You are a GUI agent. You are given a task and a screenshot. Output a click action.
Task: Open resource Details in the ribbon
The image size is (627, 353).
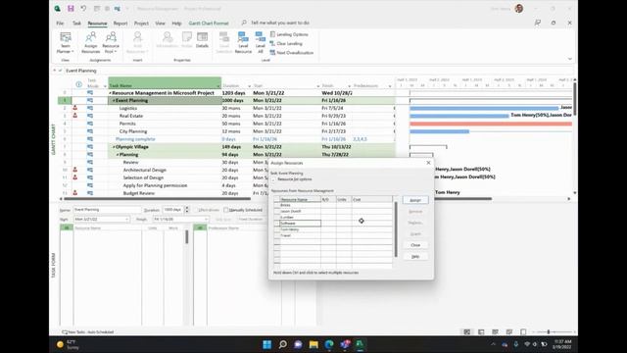point(203,40)
